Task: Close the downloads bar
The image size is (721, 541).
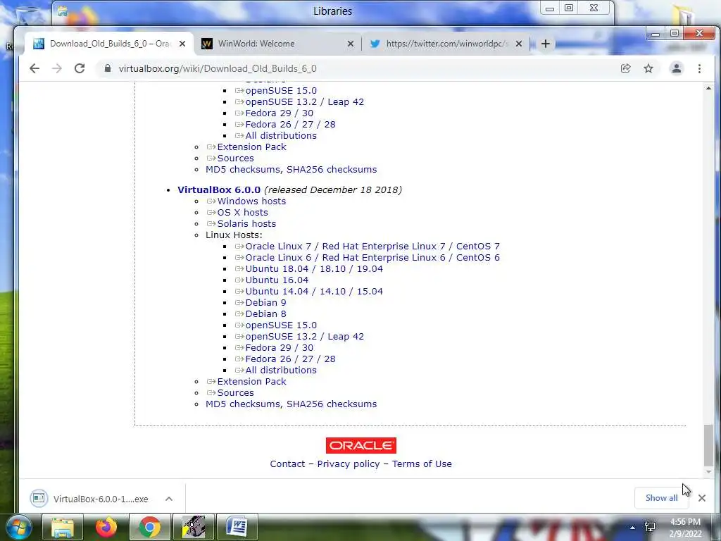Action: (702, 498)
